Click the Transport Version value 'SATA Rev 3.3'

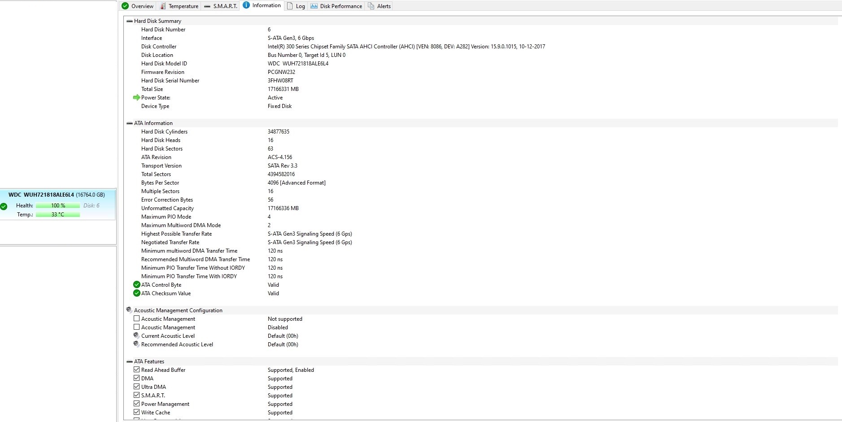pos(283,166)
